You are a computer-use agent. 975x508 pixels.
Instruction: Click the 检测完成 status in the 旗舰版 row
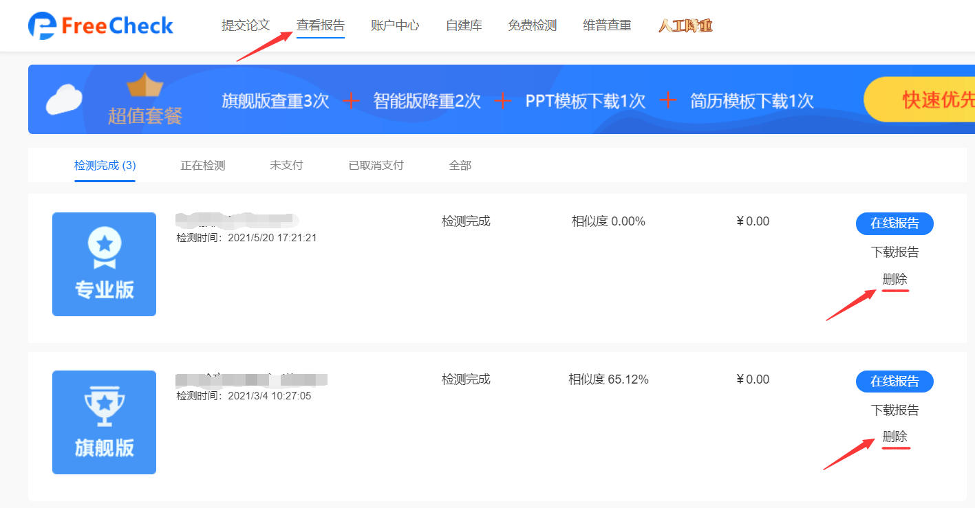coord(466,379)
